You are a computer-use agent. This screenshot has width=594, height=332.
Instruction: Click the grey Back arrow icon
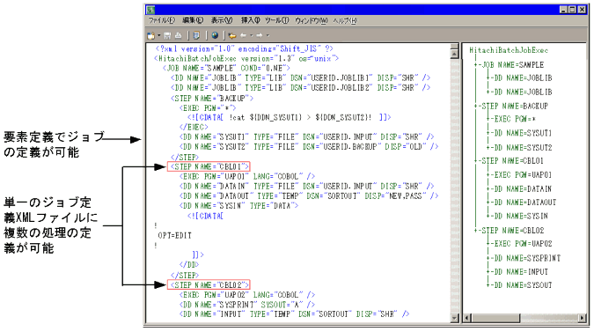243,35
